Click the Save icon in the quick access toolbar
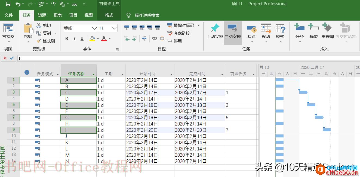Viewport: 360px width, 177px height. 8,4
